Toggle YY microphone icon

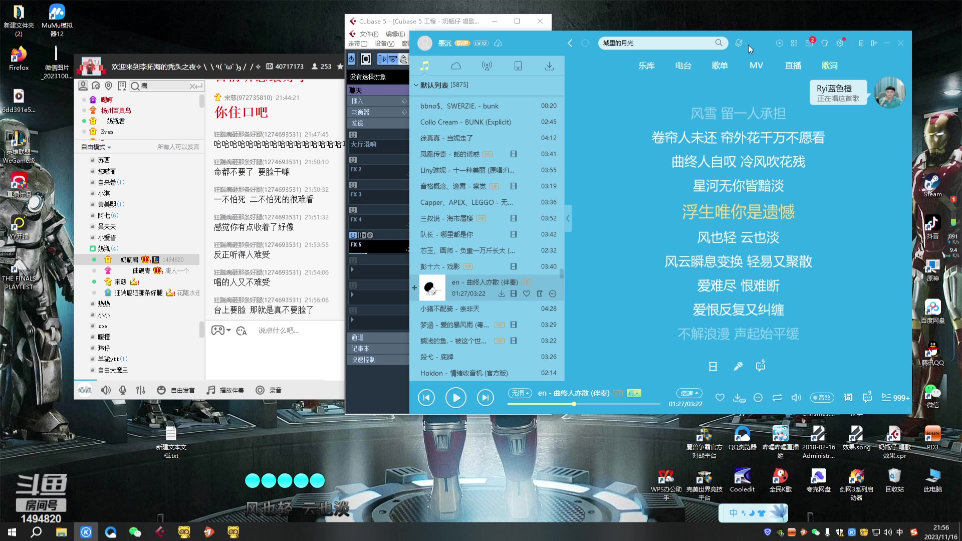click(123, 390)
